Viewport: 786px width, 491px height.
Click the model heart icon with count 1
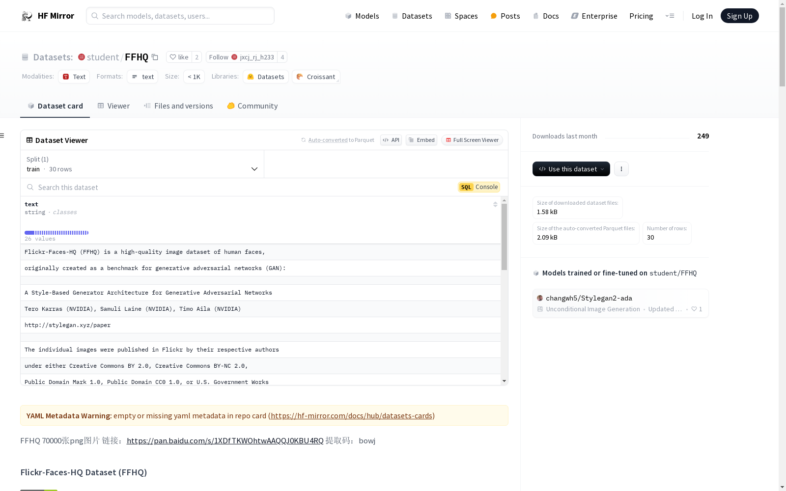point(694,309)
